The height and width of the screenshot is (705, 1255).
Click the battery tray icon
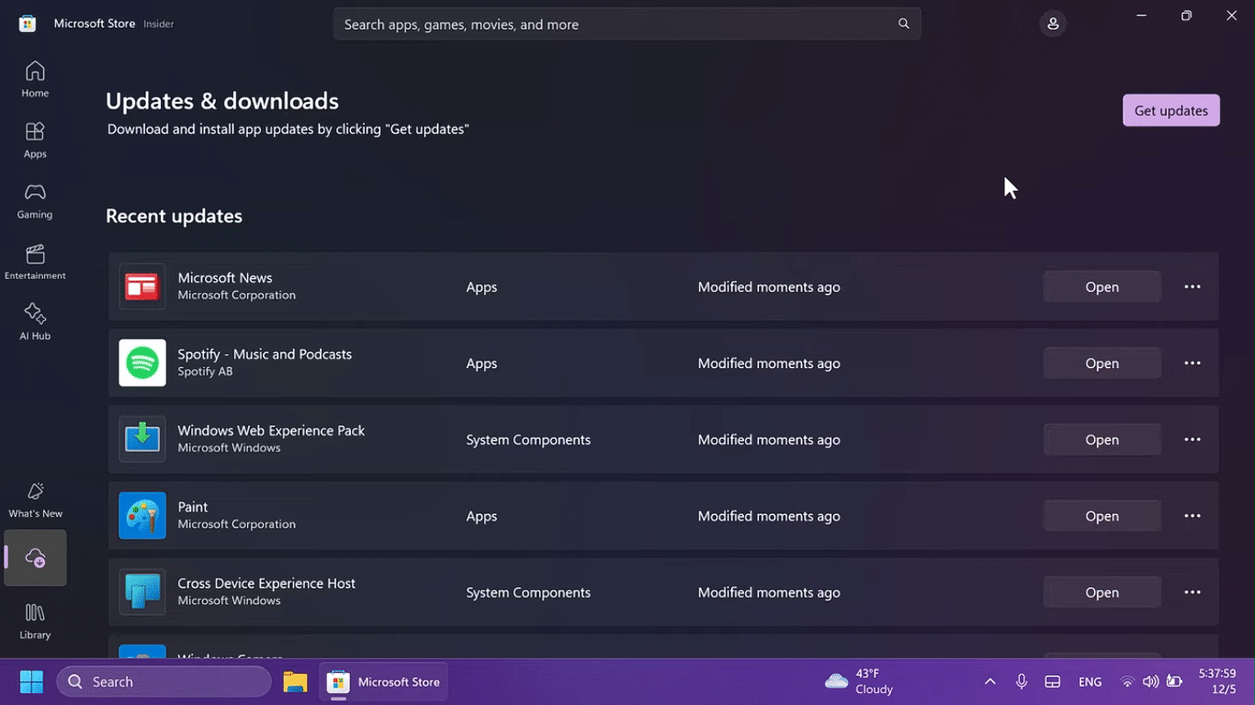tap(1174, 682)
